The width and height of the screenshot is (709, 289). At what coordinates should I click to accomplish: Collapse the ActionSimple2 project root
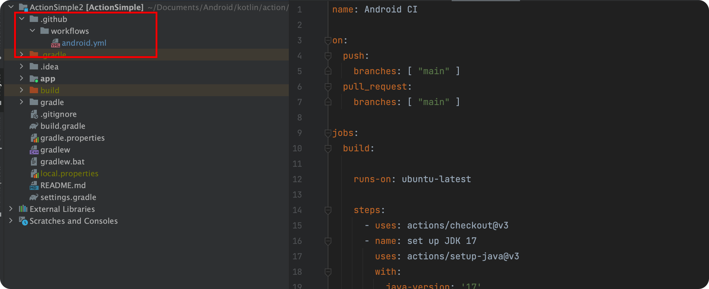[x=11, y=7]
